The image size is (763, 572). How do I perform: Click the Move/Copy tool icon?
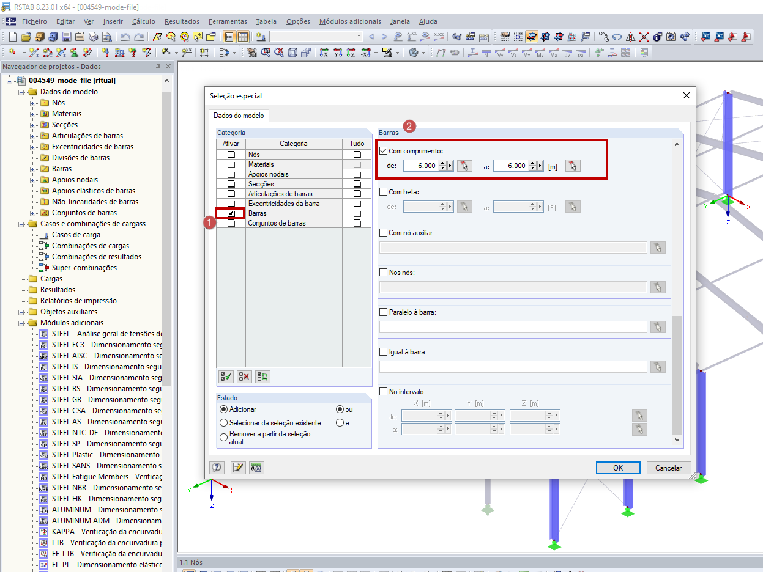click(x=603, y=37)
